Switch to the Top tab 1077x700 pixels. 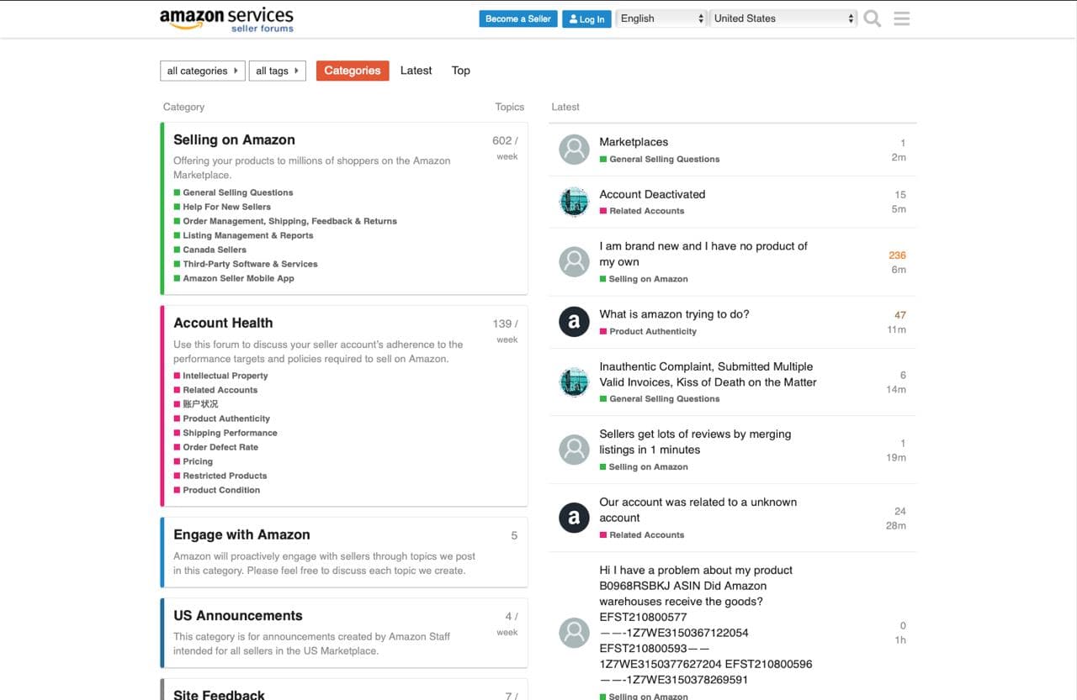click(460, 71)
